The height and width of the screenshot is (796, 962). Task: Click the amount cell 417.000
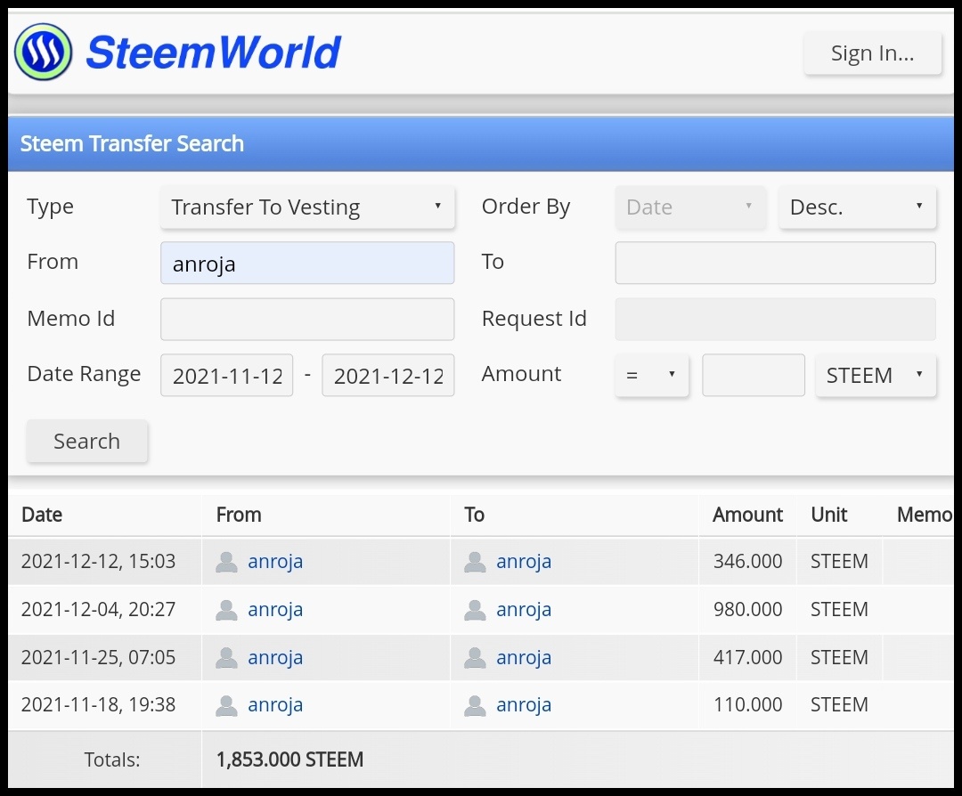coord(747,657)
